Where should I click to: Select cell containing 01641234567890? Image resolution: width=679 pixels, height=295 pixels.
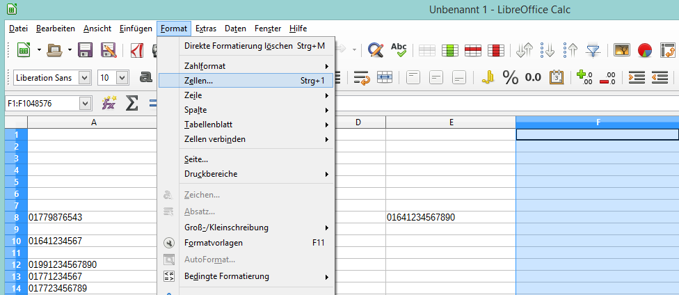coord(451,218)
